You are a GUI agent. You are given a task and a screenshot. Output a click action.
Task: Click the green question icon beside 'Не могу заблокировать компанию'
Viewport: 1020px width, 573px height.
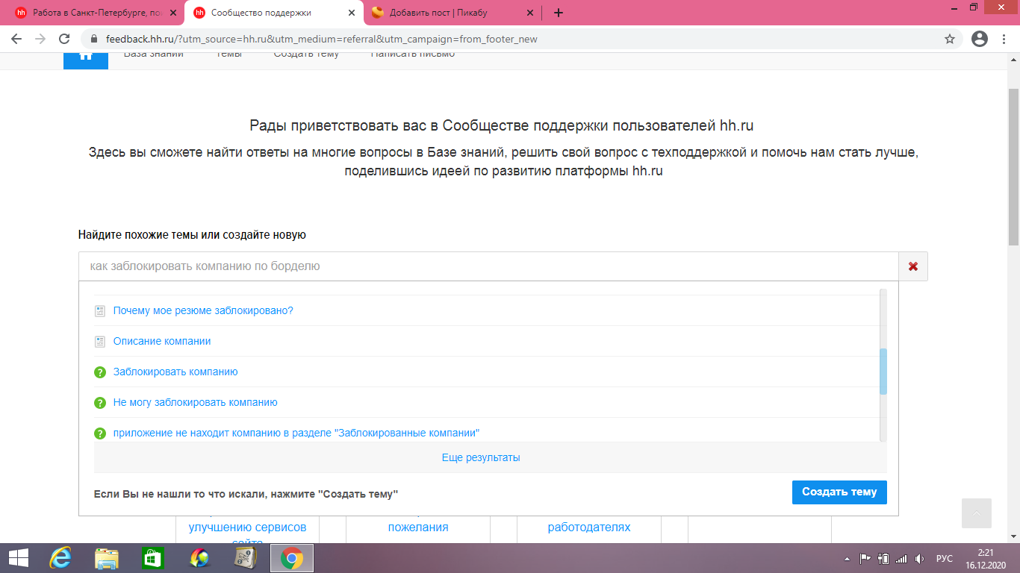point(100,402)
